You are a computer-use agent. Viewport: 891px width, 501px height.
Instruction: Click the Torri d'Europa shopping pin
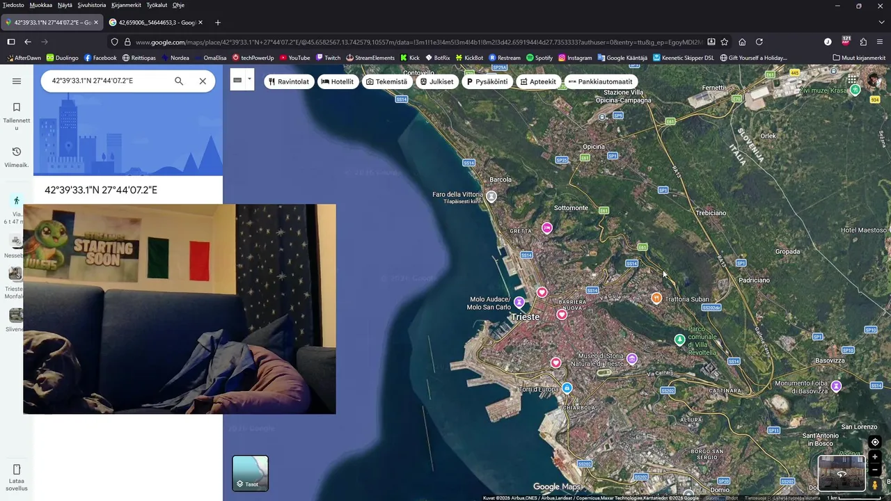click(x=567, y=388)
